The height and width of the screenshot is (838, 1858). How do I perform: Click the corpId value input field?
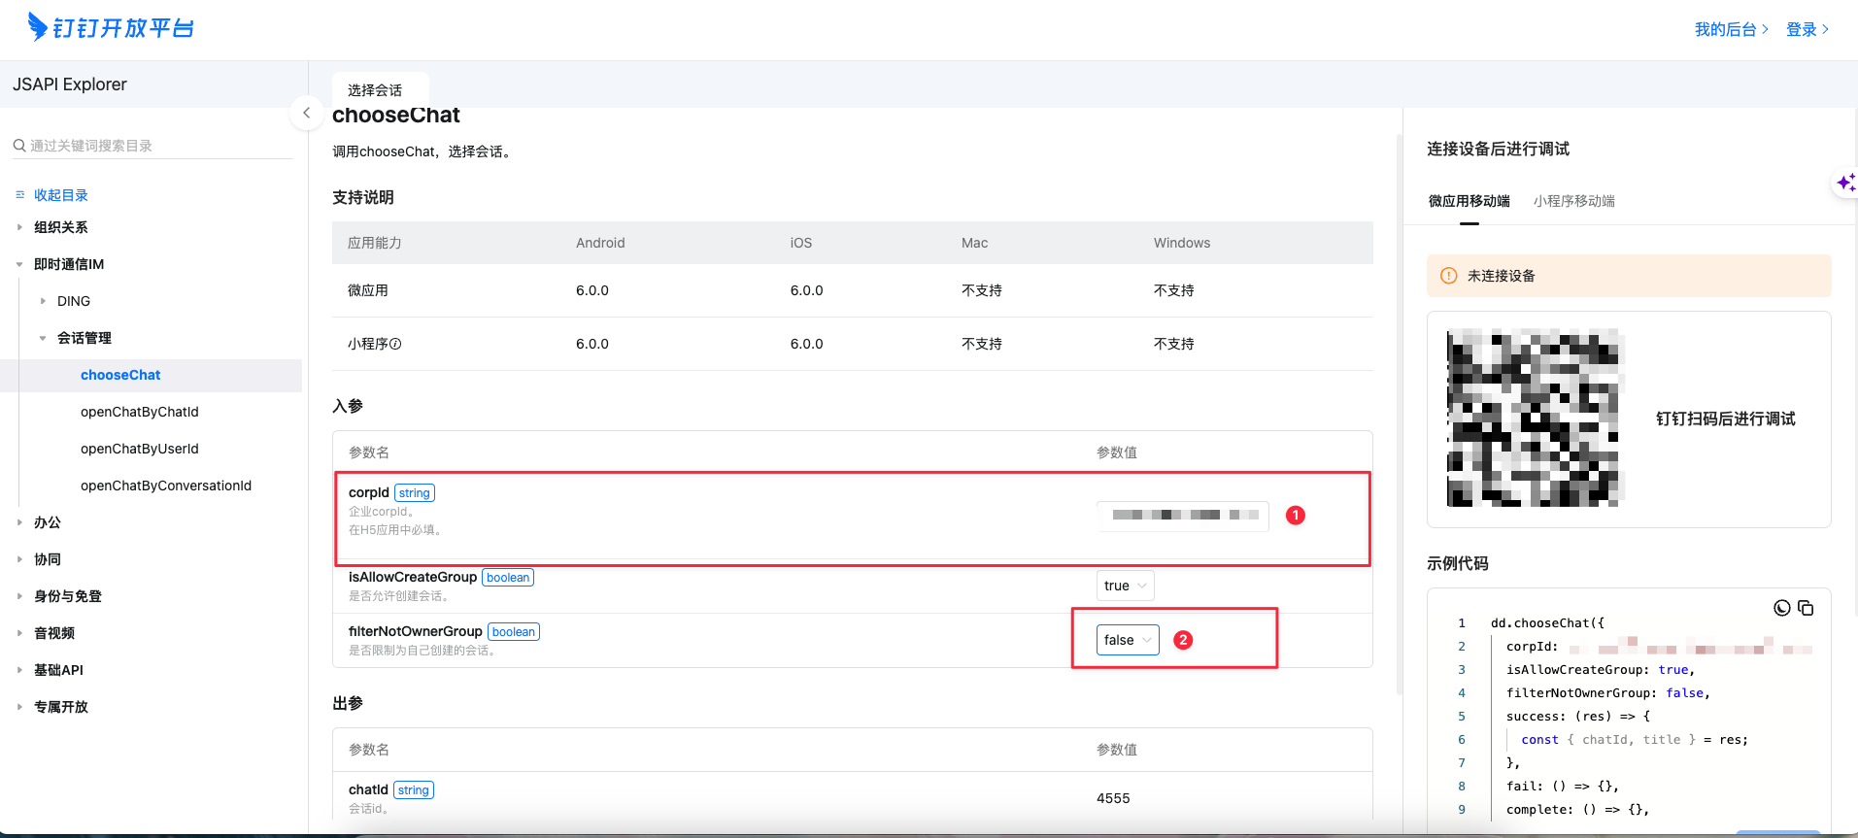[x=1182, y=516]
